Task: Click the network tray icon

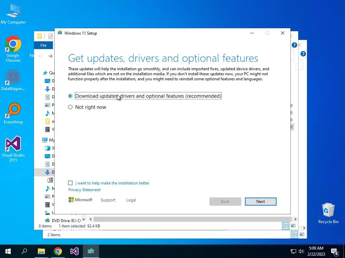Action: pos(293,251)
